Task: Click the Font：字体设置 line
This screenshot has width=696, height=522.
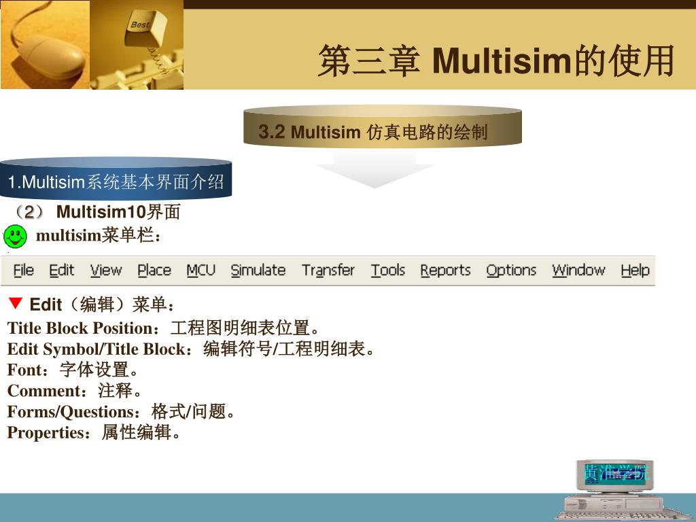Action: [x=73, y=370]
